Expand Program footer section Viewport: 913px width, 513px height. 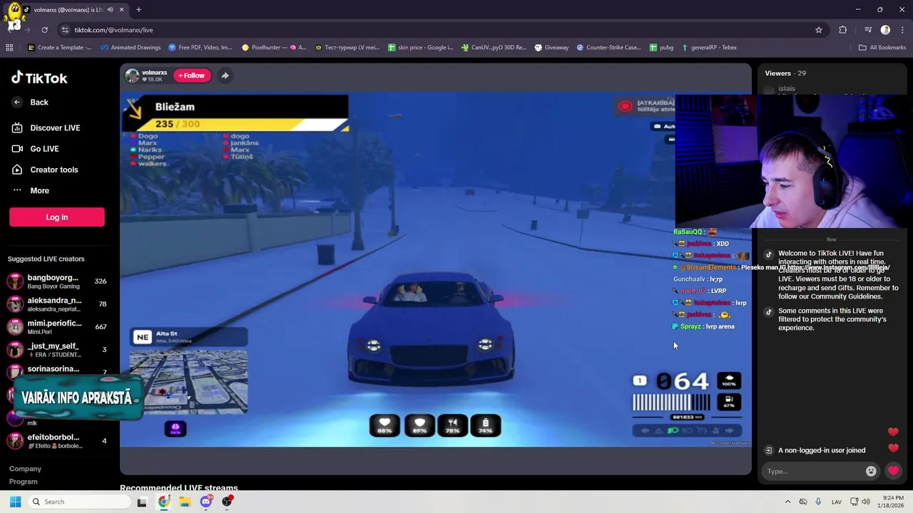coord(24,482)
